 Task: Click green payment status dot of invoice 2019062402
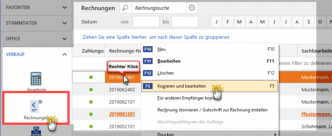point(91,89)
